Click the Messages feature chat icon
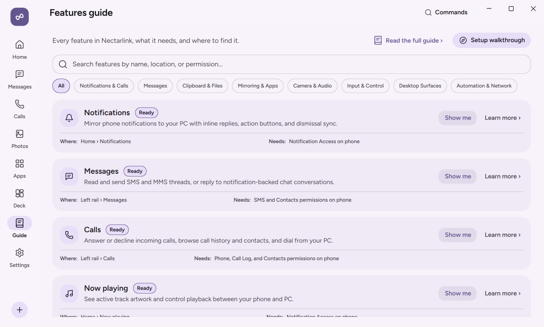Image resolution: width=544 pixels, height=327 pixels. (x=69, y=177)
